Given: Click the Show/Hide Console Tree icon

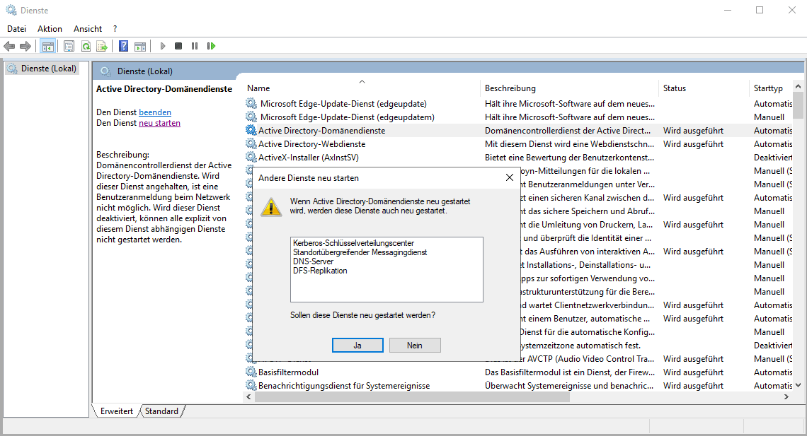Looking at the screenshot, I should tap(48, 46).
